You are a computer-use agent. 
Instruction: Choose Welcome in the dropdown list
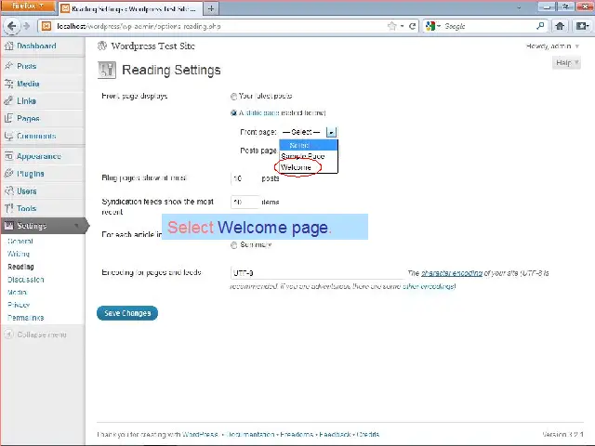coord(308,167)
